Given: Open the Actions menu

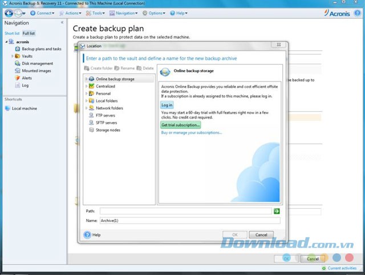Looking at the screenshot, I should click(72, 13).
